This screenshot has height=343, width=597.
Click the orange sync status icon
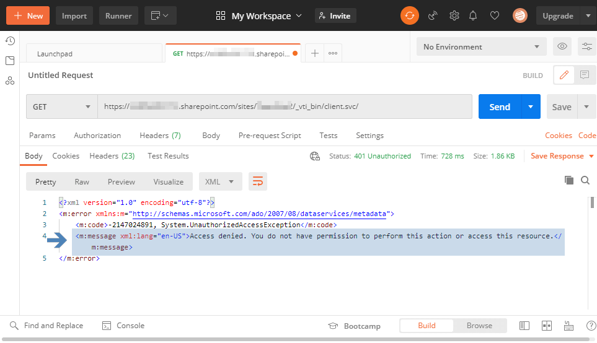[x=410, y=15]
